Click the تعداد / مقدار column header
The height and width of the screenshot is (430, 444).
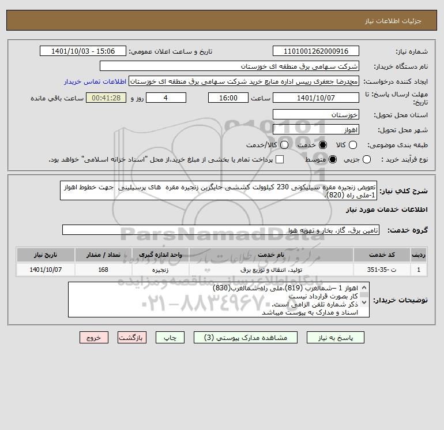point(103,255)
